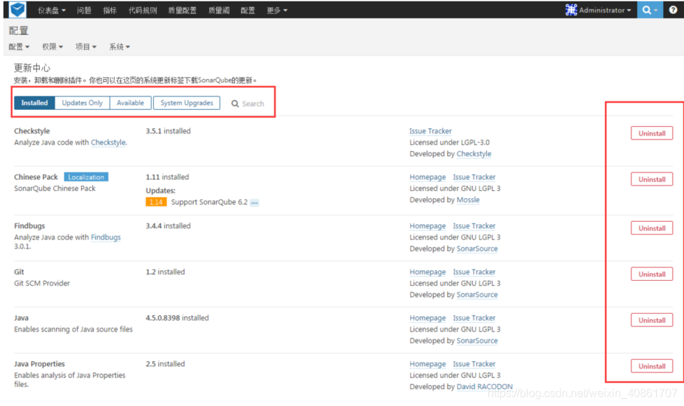Open Java Properties Homepage link
684x406 pixels.
(x=427, y=364)
